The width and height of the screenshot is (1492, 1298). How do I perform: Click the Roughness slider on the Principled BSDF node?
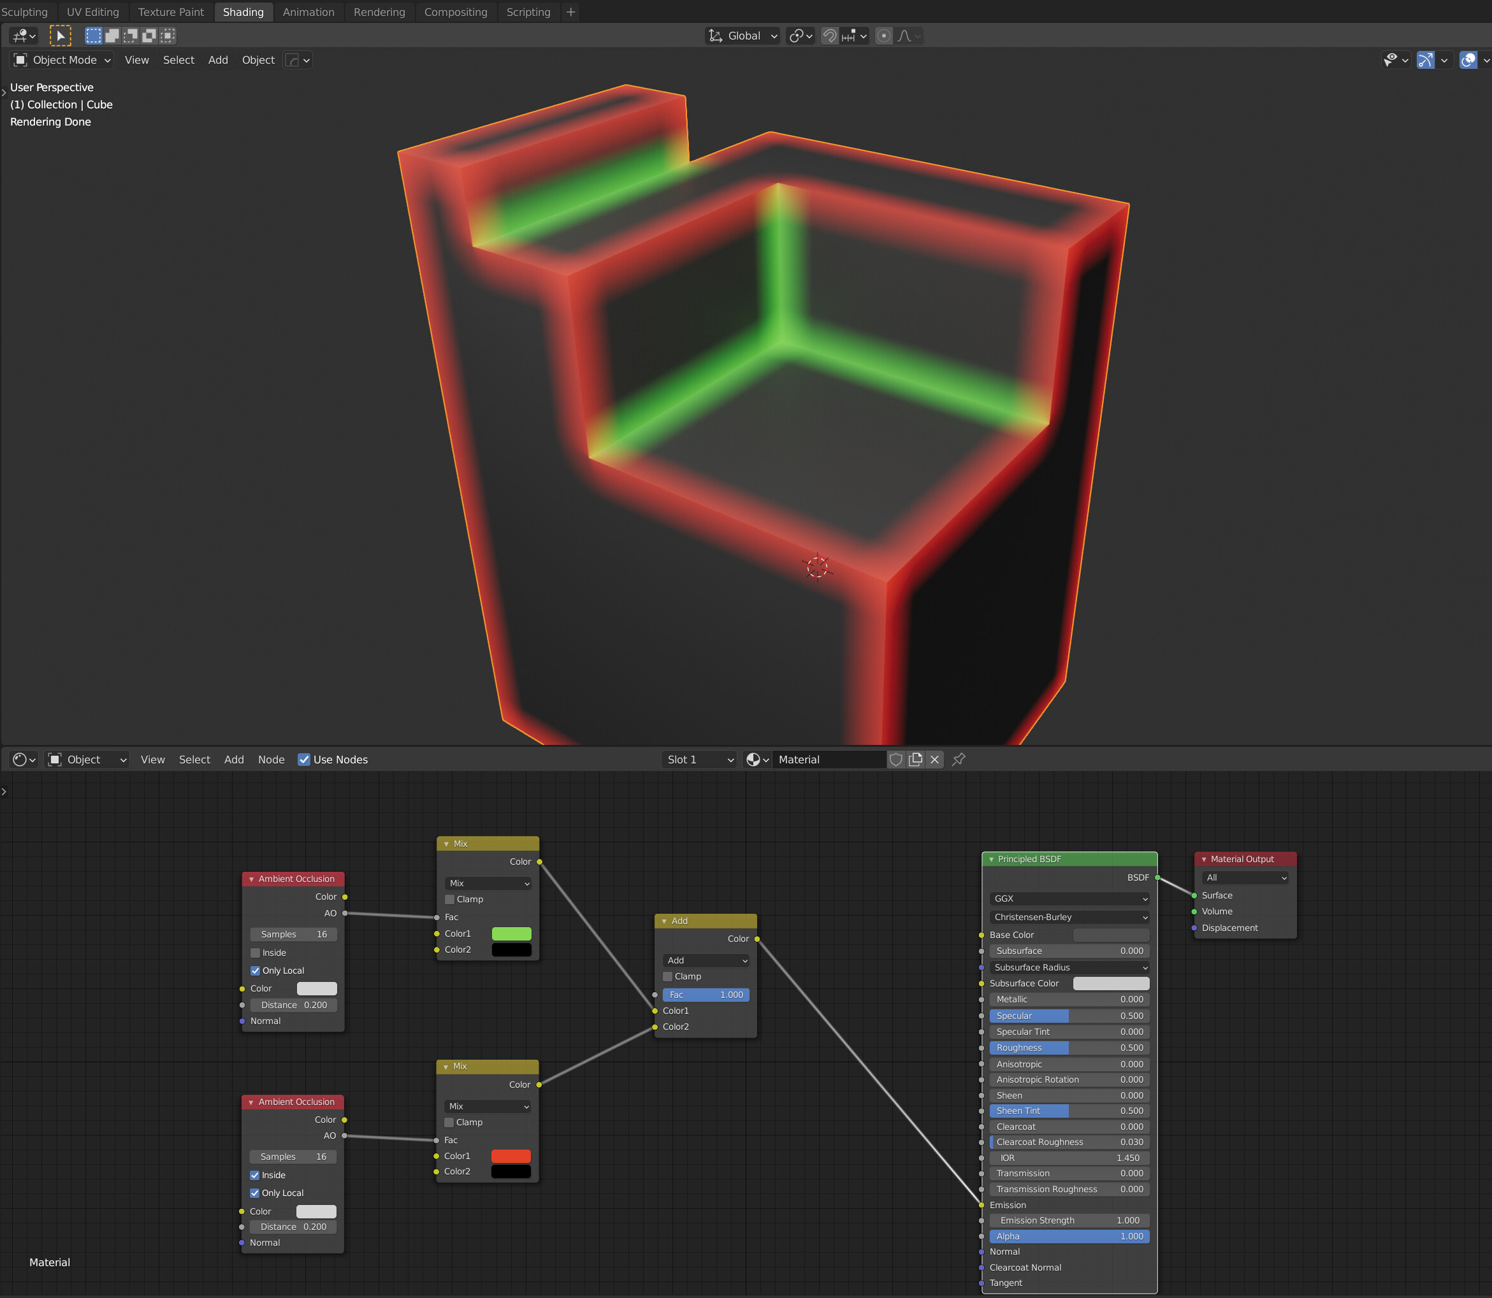point(1069,1048)
